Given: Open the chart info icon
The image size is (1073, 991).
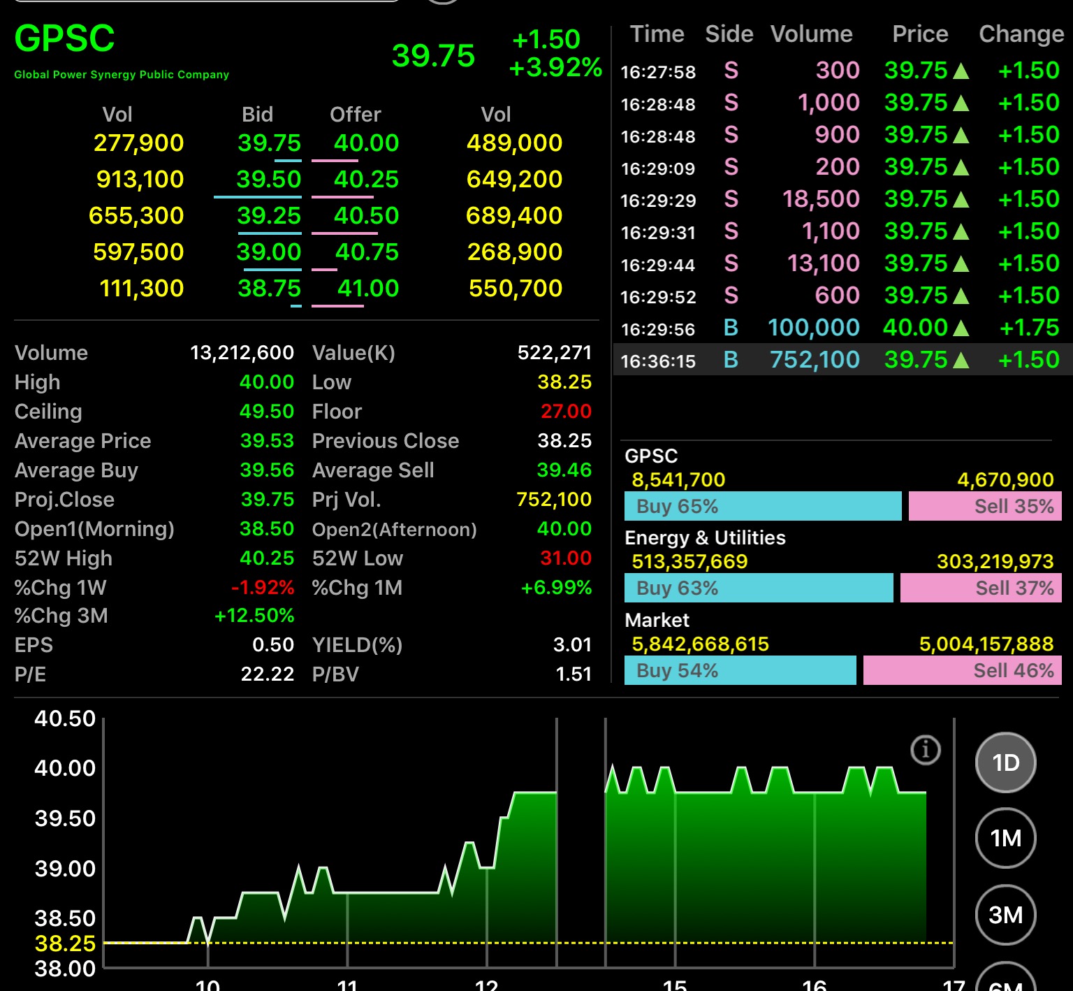Looking at the screenshot, I should click(x=926, y=750).
